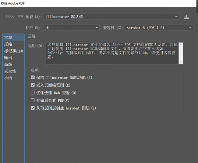The width and height of the screenshot is (198, 163).
Task: Enable 优化快速 Web 查看 checkbox
Action: [x=33, y=93]
